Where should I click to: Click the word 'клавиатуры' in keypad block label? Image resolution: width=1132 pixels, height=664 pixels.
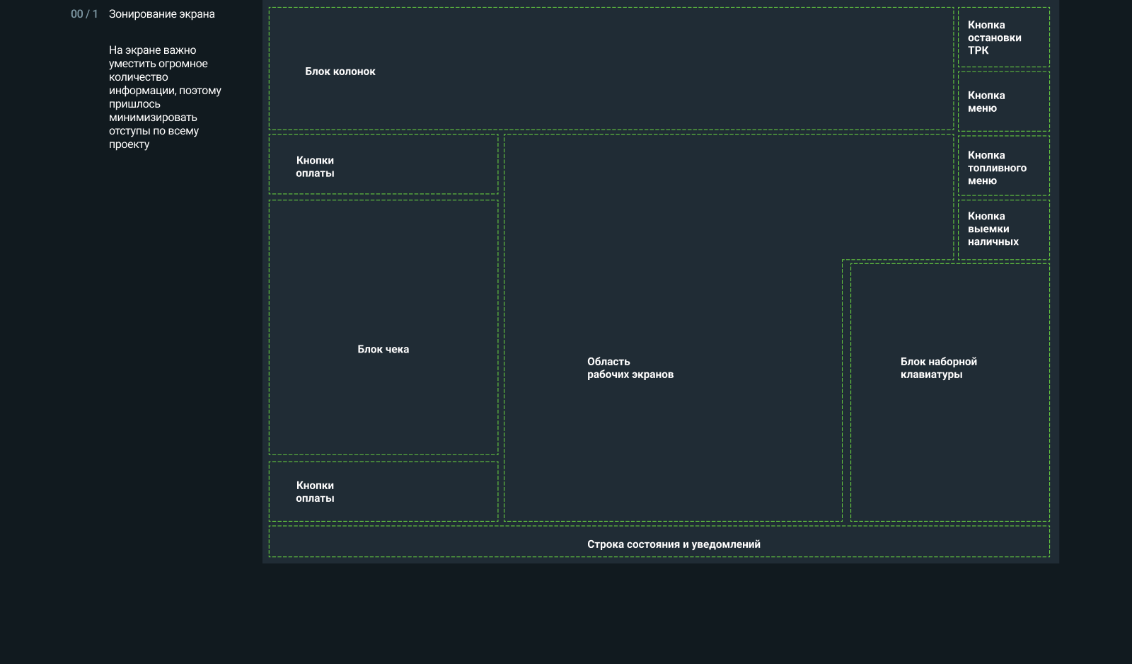931,374
